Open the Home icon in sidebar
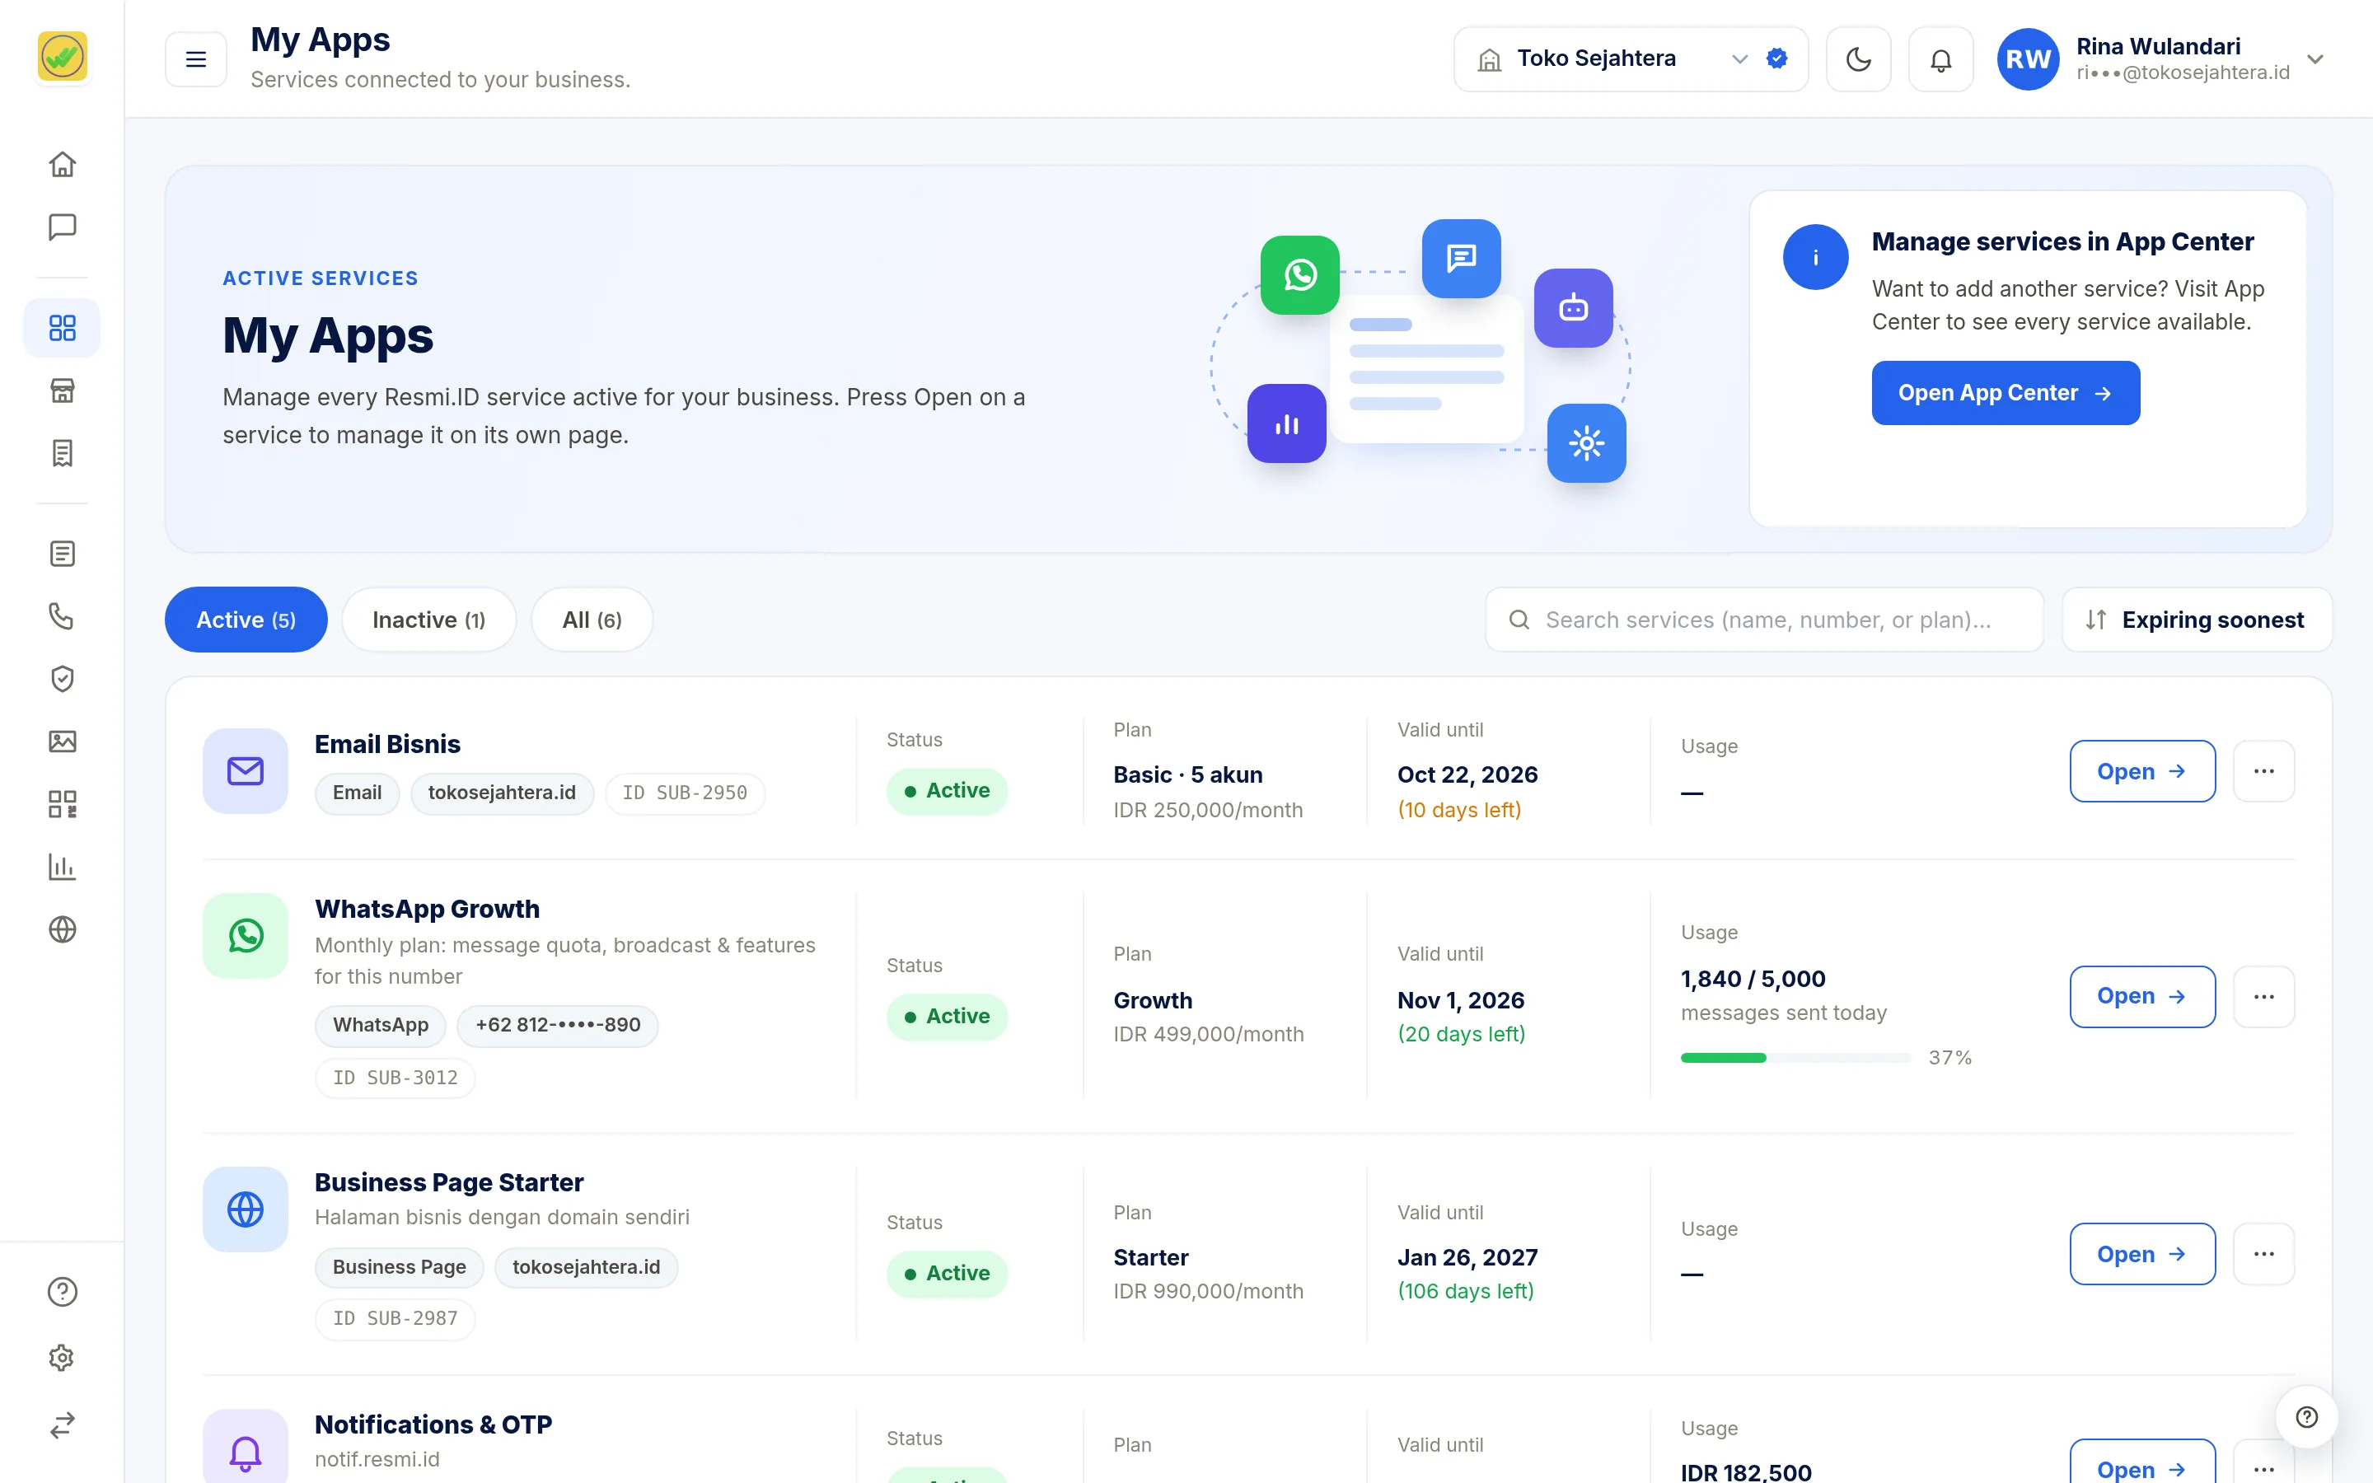Screen dimensions: 2373x1483 click(62, 164)
